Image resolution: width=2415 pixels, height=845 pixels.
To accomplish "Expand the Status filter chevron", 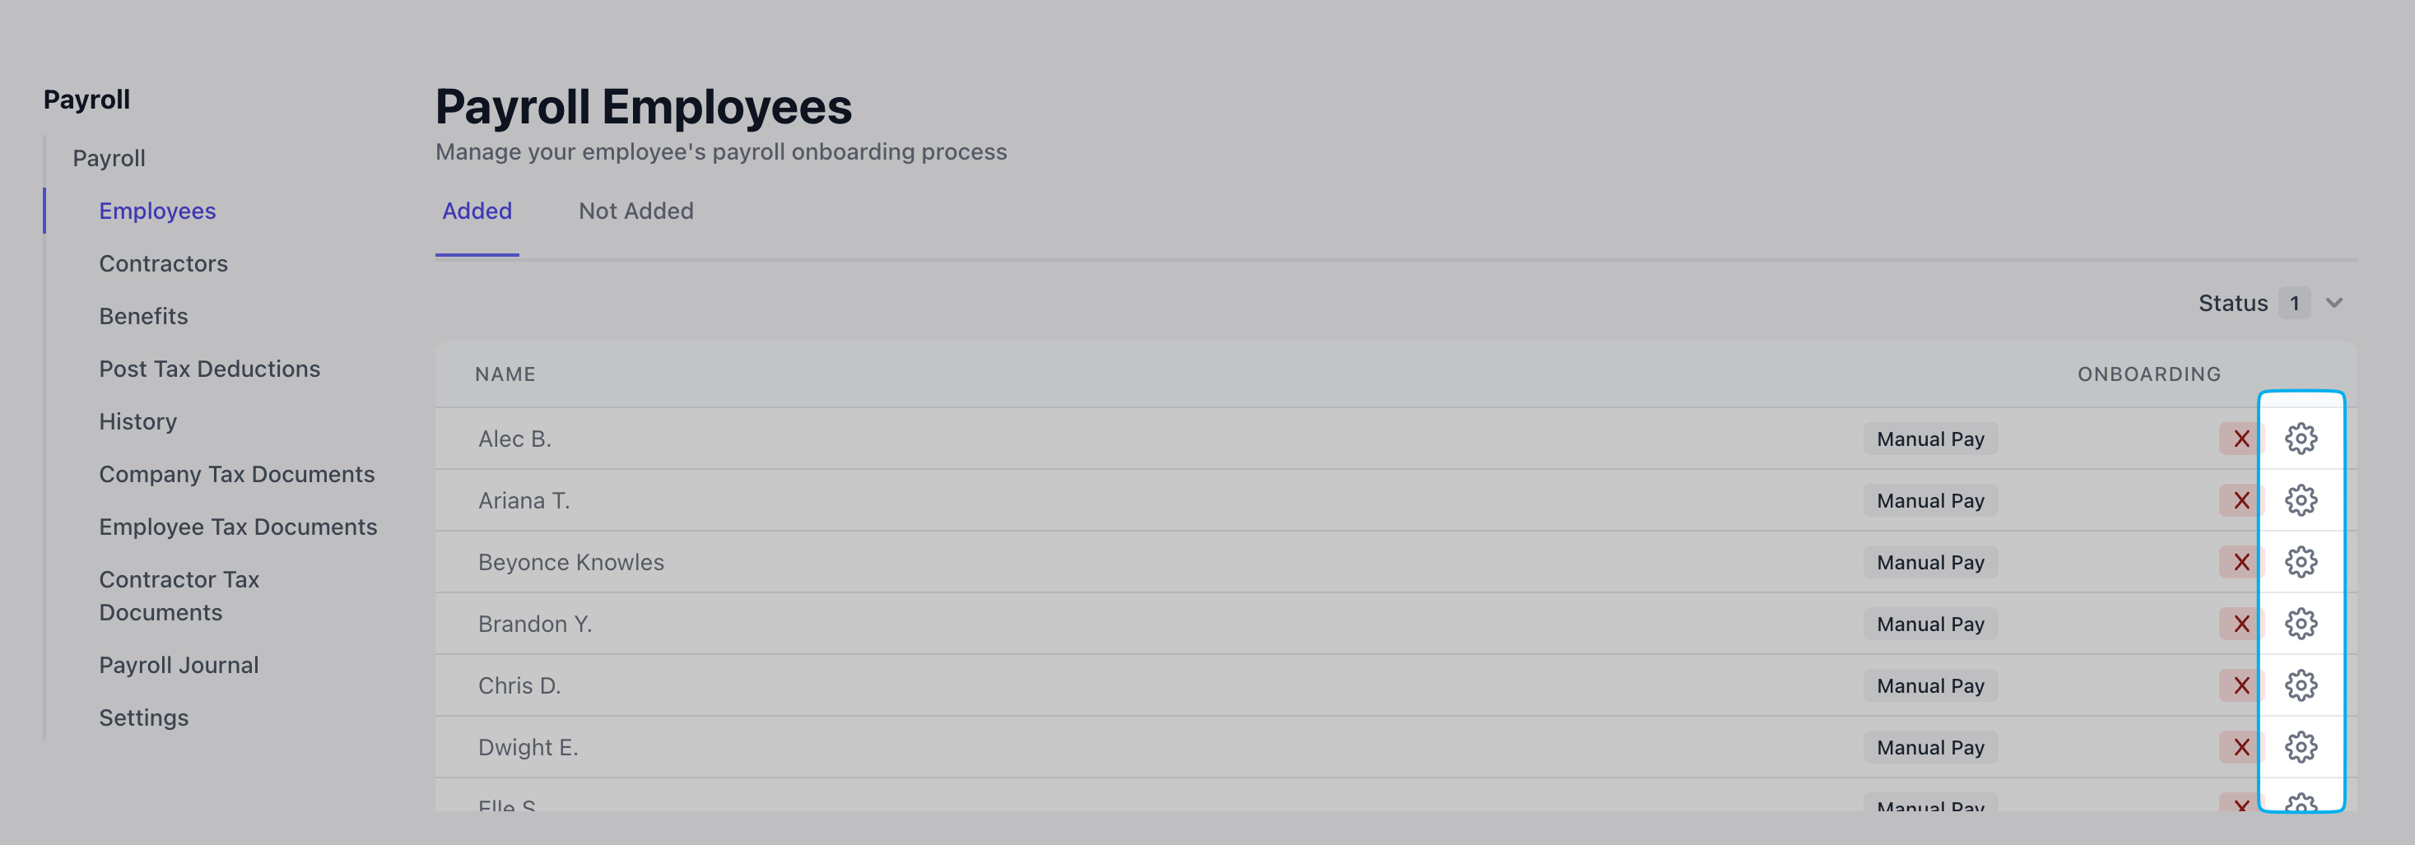I will [2334, 303].
